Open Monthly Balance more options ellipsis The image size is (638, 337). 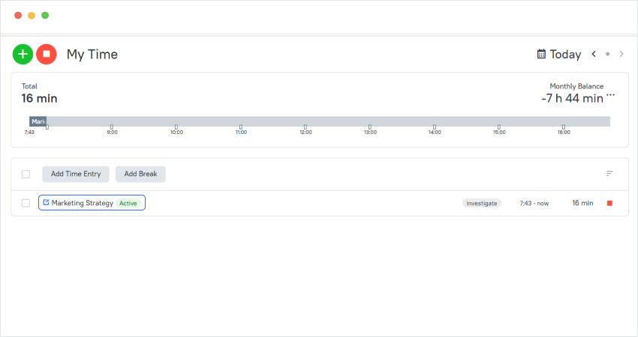tap(610, 95)
